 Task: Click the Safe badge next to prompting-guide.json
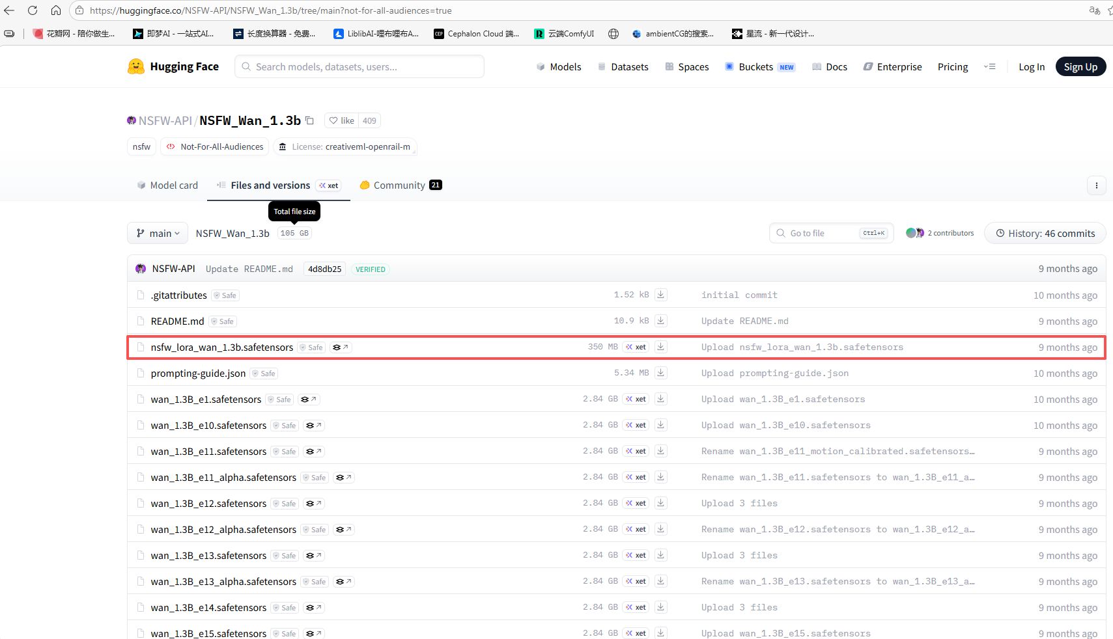pyautogui.click(x=264, y=374)
